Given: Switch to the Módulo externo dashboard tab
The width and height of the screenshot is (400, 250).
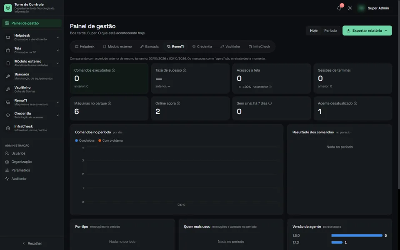Looking at the screenshot, I should tap(117, 47).
